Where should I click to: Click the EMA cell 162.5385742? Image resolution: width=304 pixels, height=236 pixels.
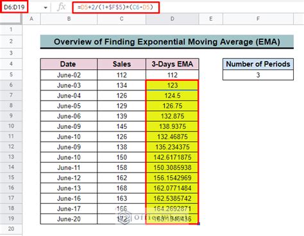[x=173, y=198]
